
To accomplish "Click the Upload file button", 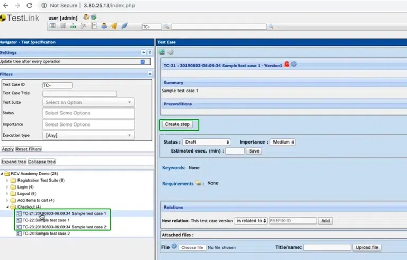I will [367, 247].
